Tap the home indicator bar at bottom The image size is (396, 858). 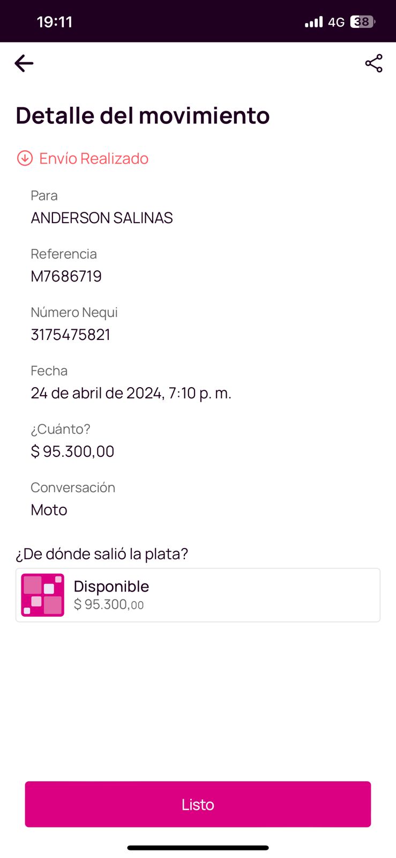pyautogui.click(x=198, y=848)
